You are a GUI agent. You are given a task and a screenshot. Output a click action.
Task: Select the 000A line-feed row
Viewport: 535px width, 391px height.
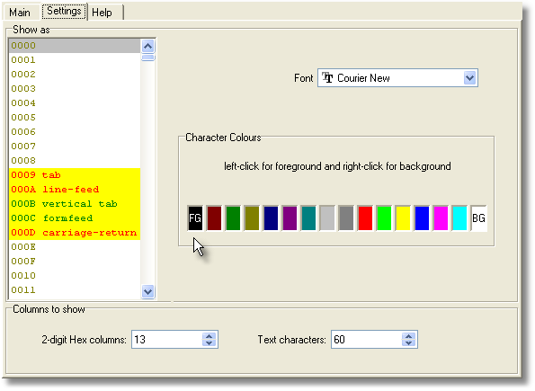(75, 190)
